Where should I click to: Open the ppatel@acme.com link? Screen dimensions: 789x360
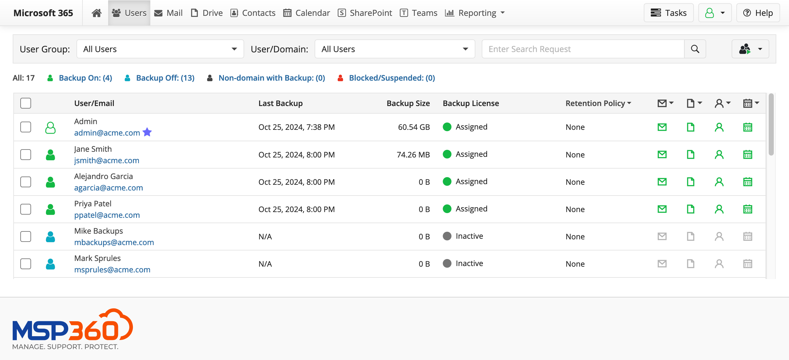[107, 215]
